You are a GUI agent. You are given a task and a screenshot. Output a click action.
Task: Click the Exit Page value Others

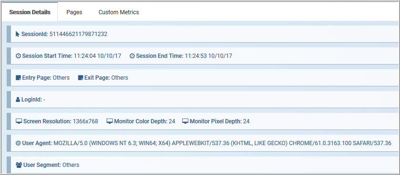pos(120,78)
